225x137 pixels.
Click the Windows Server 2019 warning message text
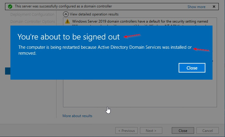(x=140, y=21)
